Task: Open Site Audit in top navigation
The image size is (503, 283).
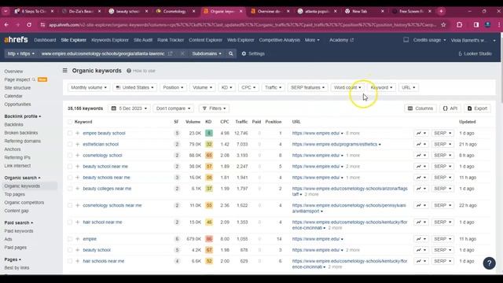Action: click(x=143, y=40)
